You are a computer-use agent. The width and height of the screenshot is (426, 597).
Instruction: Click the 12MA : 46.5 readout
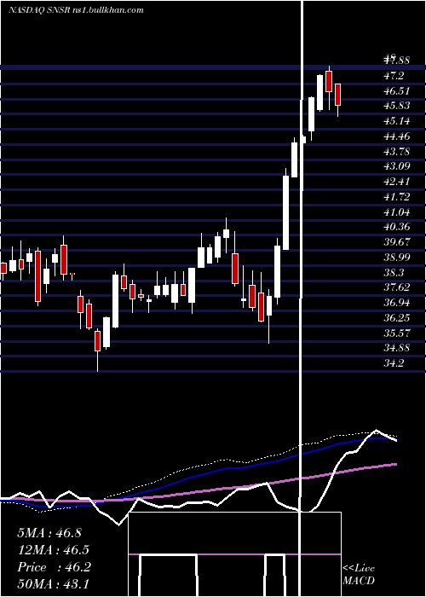(x=54, y=550)
